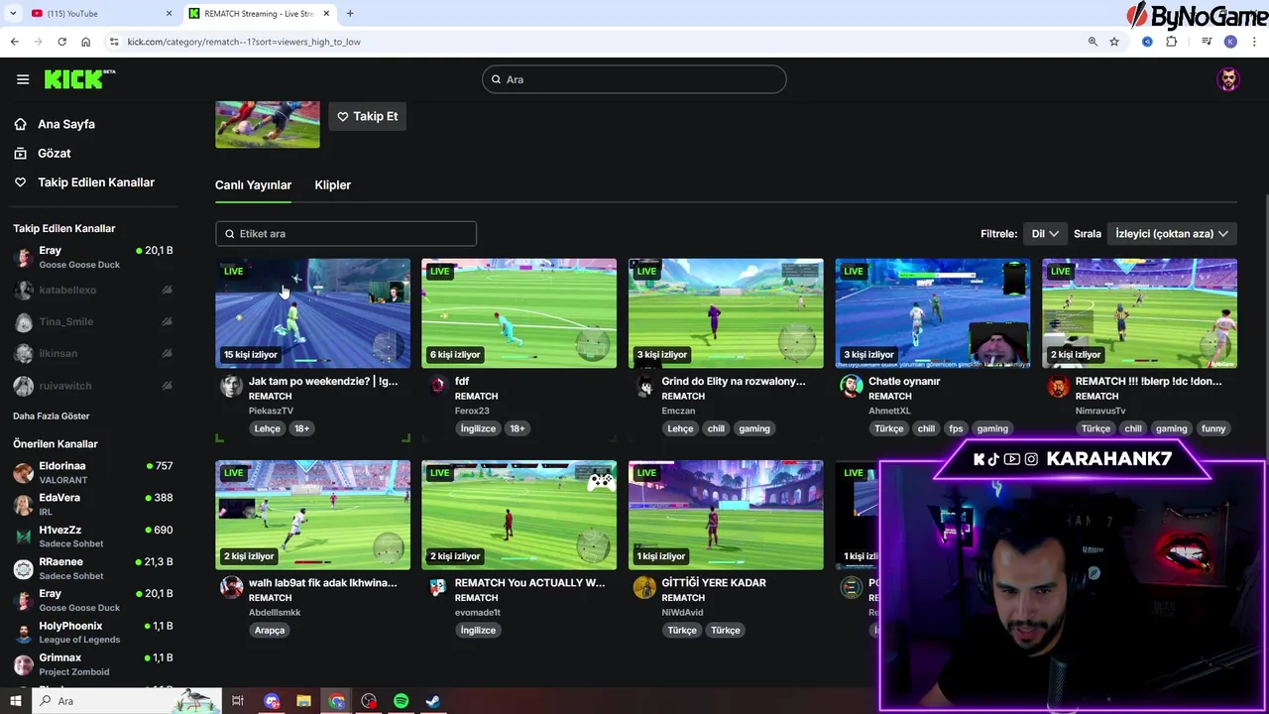Open the fdf stream thumbnail by Ferox23
Viewport: 1269px width, 714px height.
tap(519, 313)
